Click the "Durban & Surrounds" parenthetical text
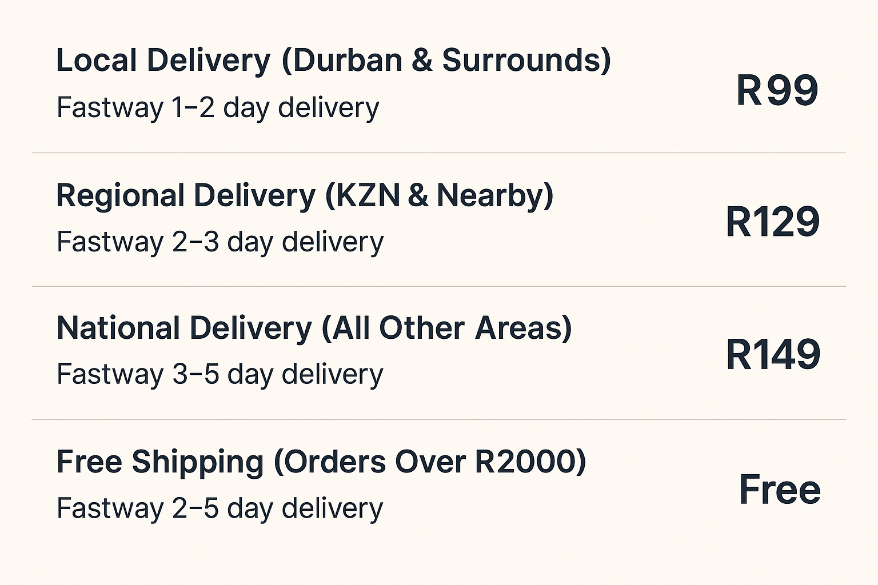 [446, 61]
